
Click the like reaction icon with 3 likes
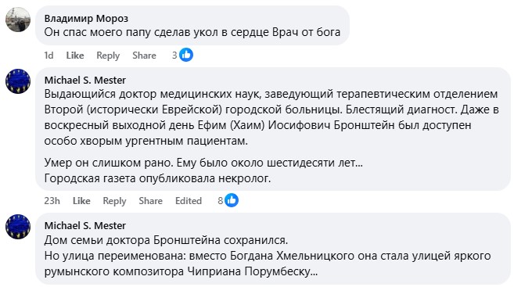(186, 55)
